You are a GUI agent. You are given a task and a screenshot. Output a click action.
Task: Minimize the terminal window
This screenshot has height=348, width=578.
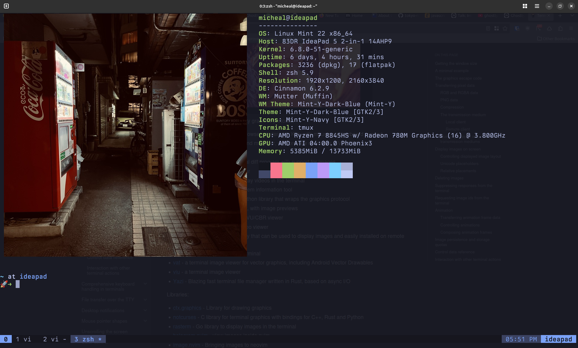549,6
